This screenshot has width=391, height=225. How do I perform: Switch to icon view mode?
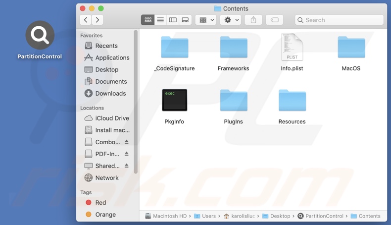click(148, 20)
